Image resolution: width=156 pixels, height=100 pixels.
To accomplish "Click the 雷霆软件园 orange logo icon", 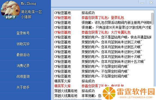I will click(109, 93).
